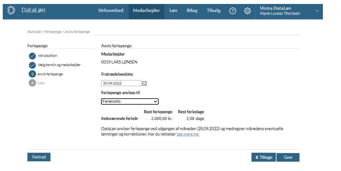341x171 pixels.
Task: Click step 4 Gem circle icon
Action: pyautogui.click(x=32, y=83)
